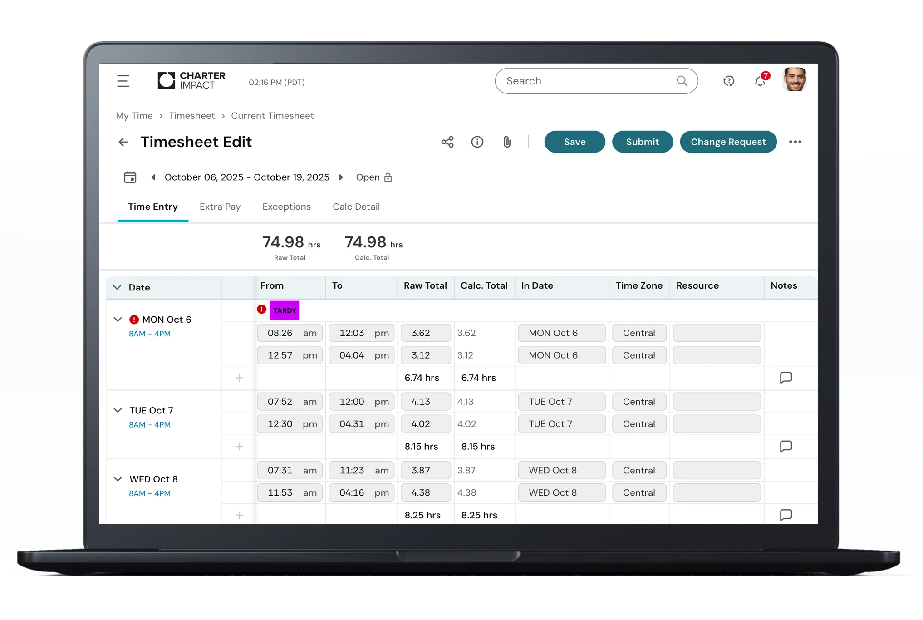This screenshot has height=620, width=923.
Task: Click the share icon
Action: 447,142
